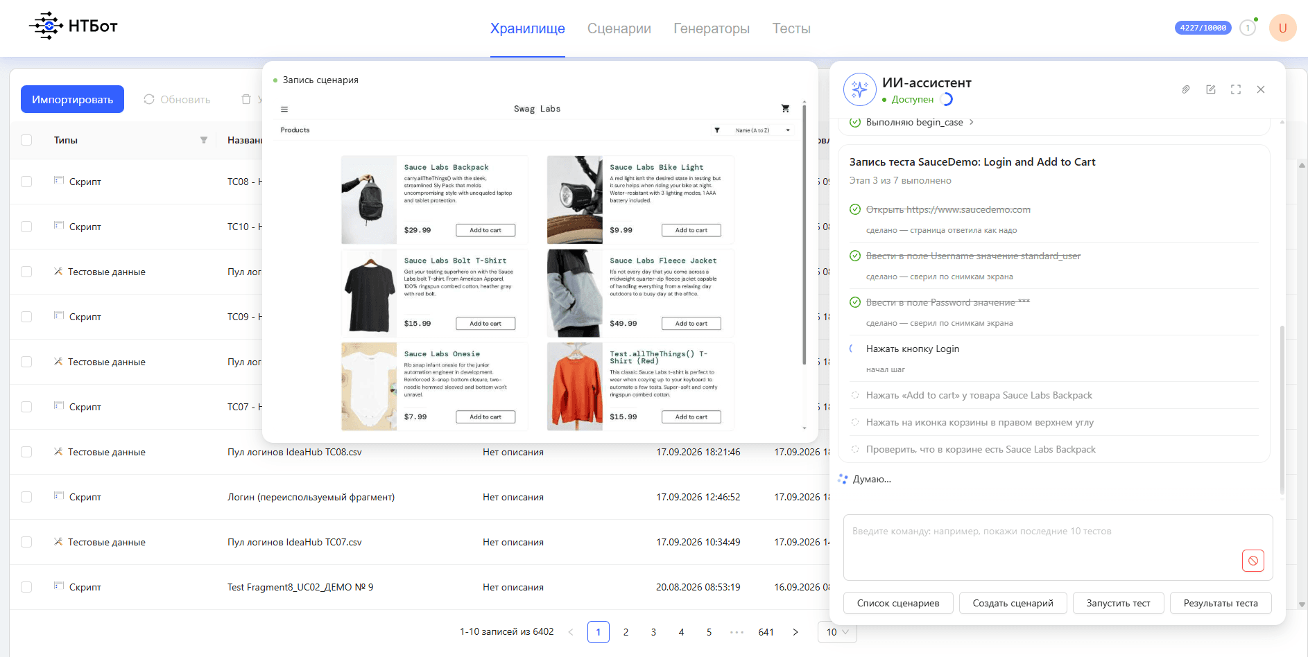Image resolution: width=1308 pixels, height=657 pixels.
Task: Click the Запустить тест button
Action: [1118, 603]
